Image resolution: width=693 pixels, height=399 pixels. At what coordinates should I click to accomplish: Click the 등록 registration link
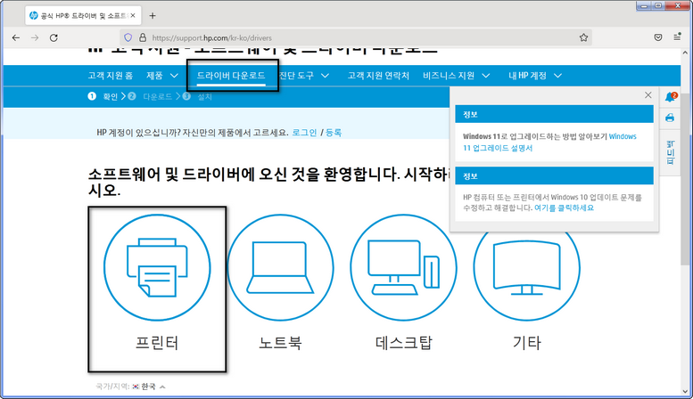click(334, 133)
